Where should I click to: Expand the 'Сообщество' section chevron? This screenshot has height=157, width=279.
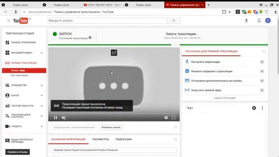pyautogui.click(x=41, y=85)
